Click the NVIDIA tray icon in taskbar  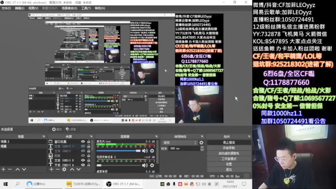(x=163, y=184)
